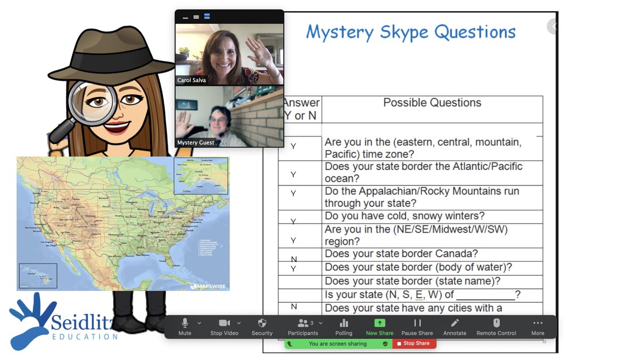Open the Security shield menu
The width and height of the screenshot is (639, 355).
tap(262, 326)
